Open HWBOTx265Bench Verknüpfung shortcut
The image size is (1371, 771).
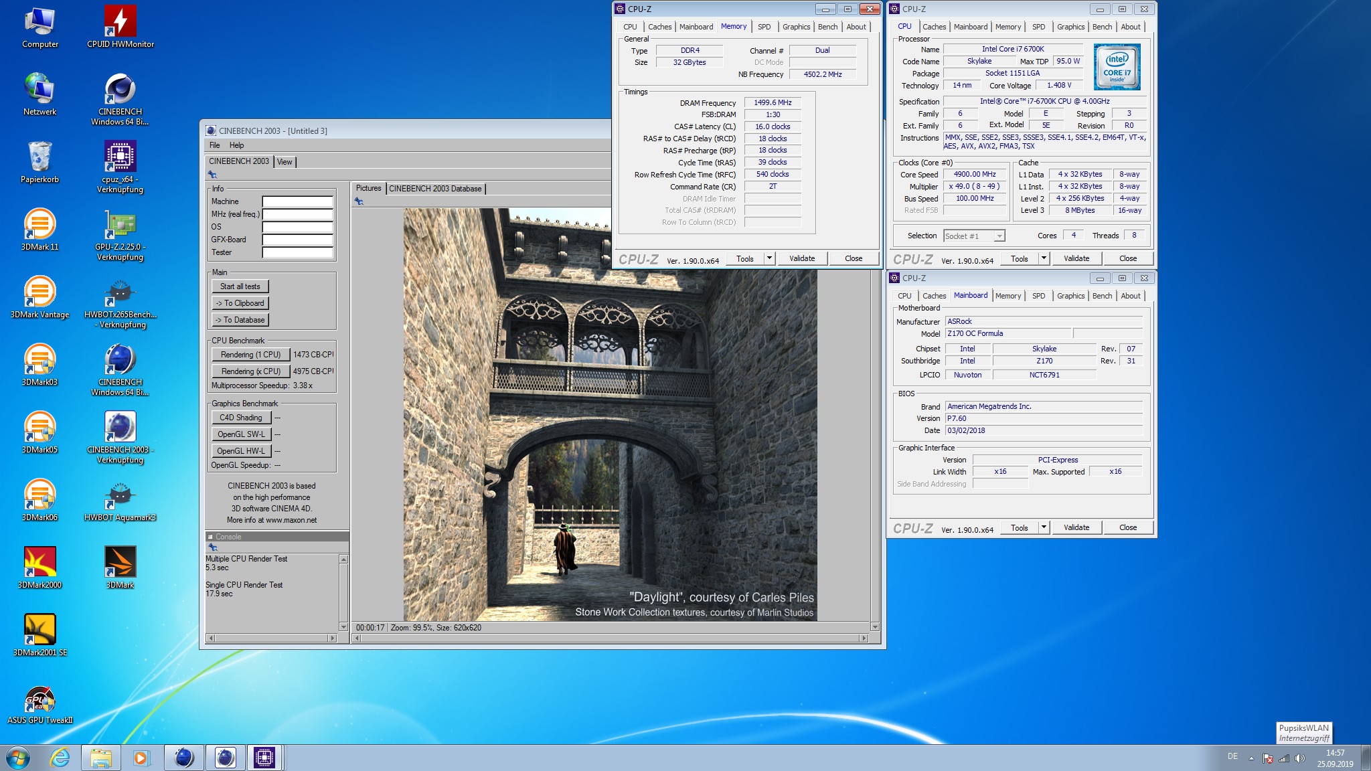[120, 303]
